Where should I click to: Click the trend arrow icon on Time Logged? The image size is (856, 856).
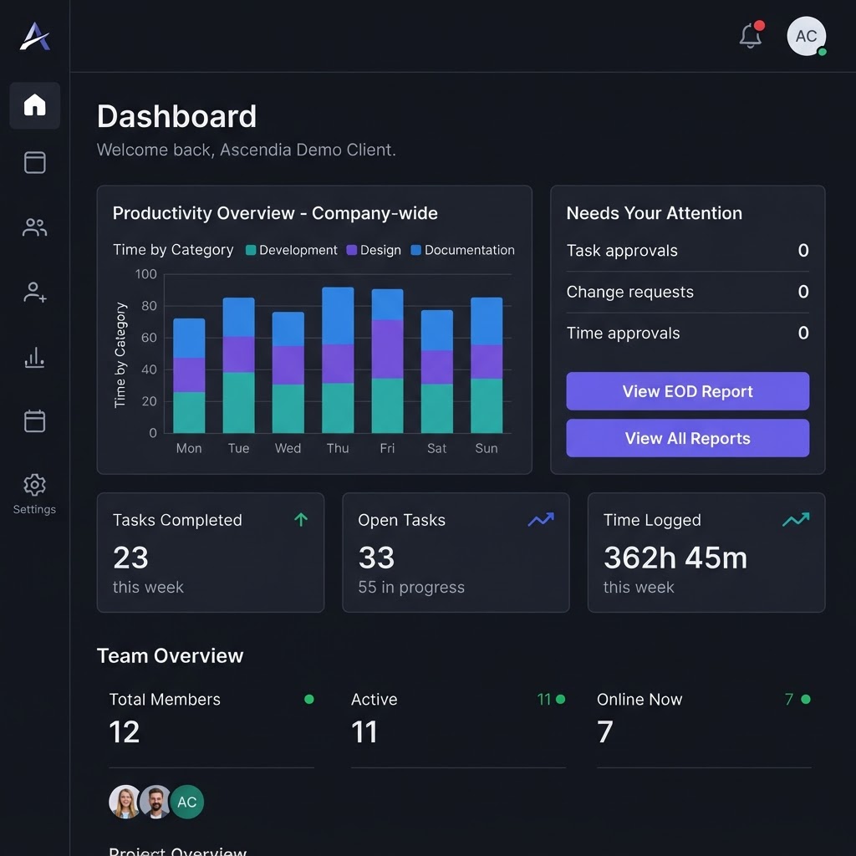[x=796, y=520]
